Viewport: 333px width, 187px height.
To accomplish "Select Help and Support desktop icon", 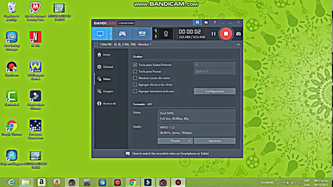I will click(x=12, y=158).
